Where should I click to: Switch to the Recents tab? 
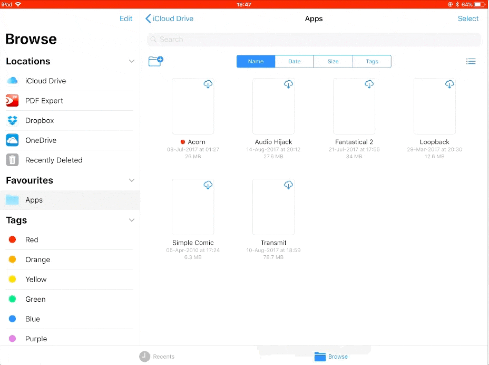pyautogui.click(x=157, y=357)
